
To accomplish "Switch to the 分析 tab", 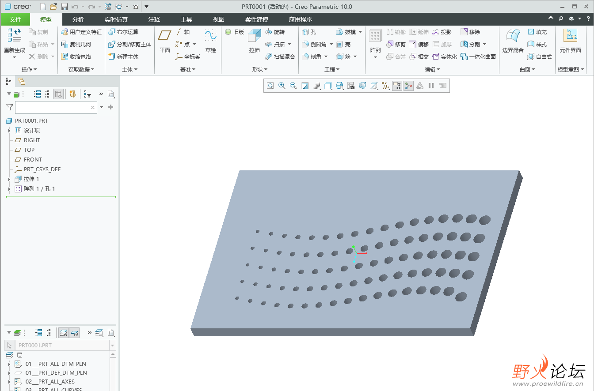I will [78, 19].
